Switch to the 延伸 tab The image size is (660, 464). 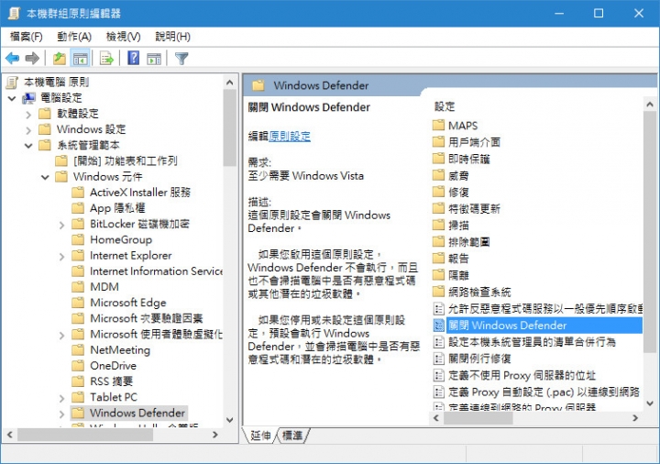(260, 435)
